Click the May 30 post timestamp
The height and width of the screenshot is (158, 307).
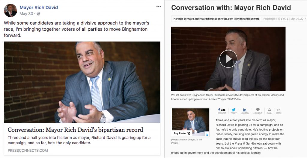[26, 14]
